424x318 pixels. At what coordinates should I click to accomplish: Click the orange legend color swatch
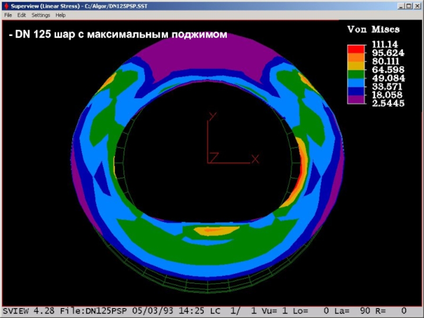tap(356, 58)
